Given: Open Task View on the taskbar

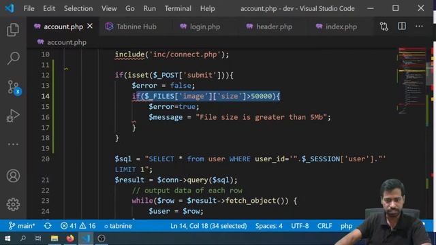Looking at the screenshot, I should 38,238.
